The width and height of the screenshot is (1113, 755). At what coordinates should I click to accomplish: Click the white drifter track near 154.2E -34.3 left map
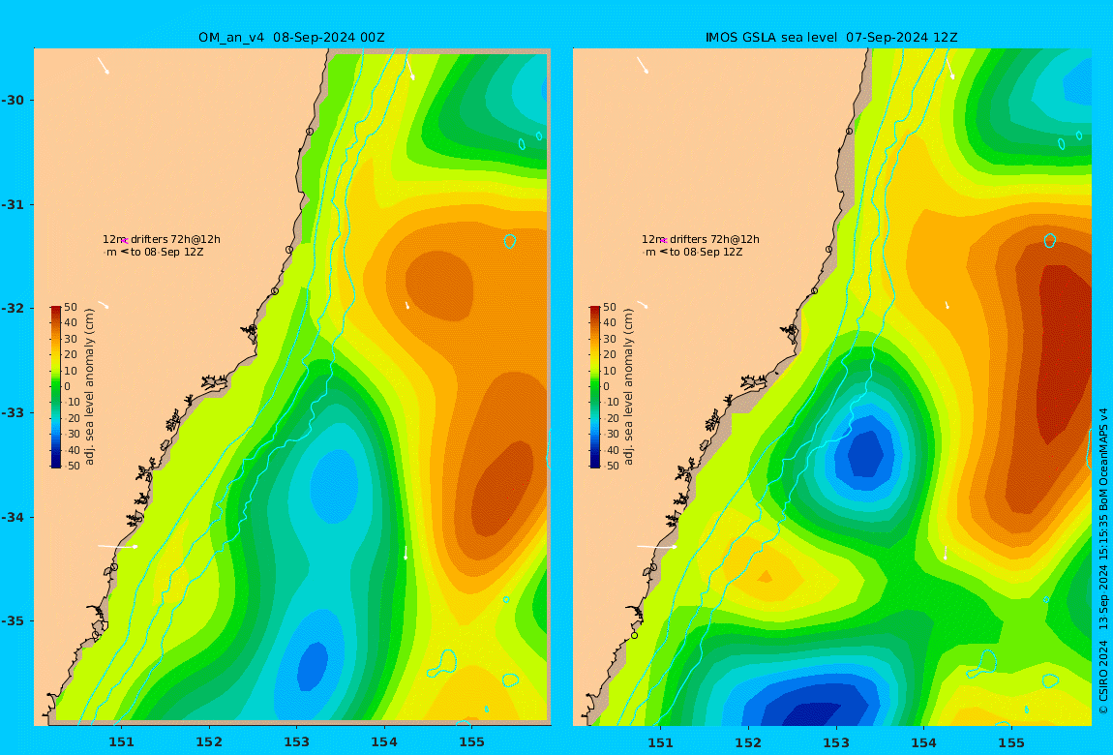tap(406, 552)
